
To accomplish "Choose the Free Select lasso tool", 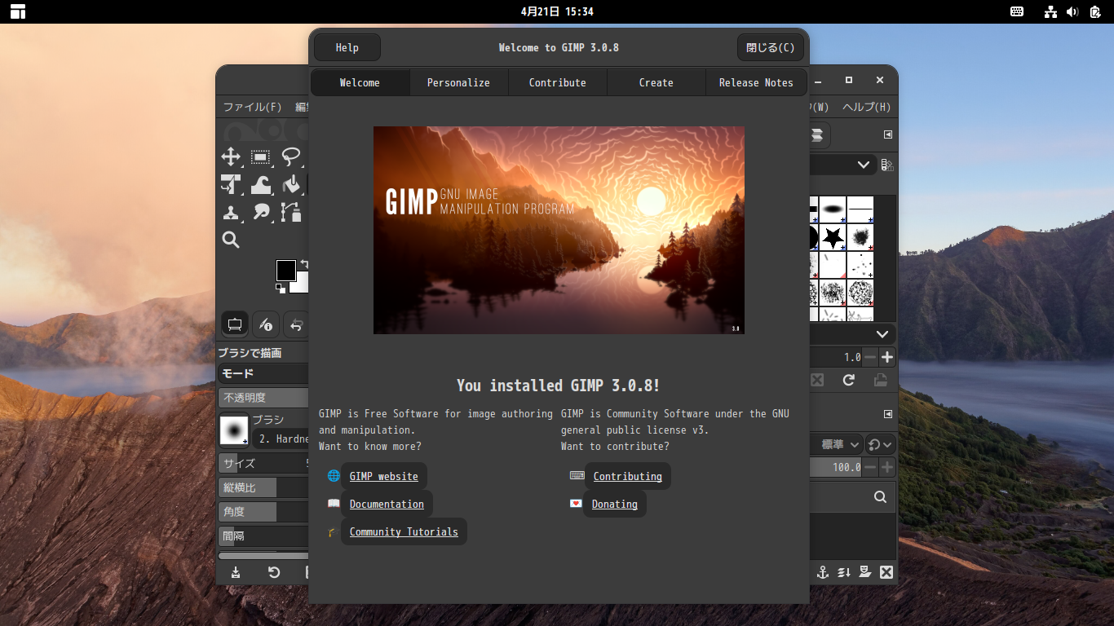I will 291,157.
